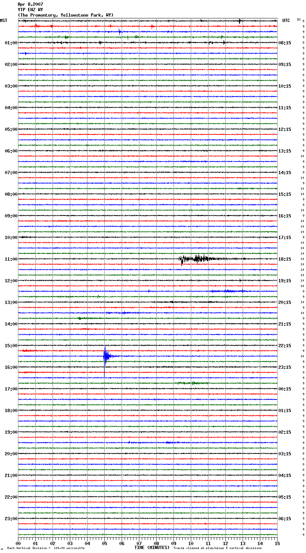Click the 09:15 UTC time label
Screen dimensions: 306x553
pyautogui.click(x=285, y=65)
